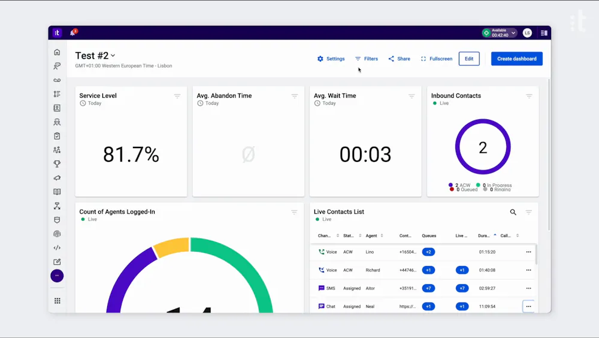Image resolution: width=599 pixels, height=338 pixels.
Task: Switch dashboard to Fullscreen
Action: (436, 59)
